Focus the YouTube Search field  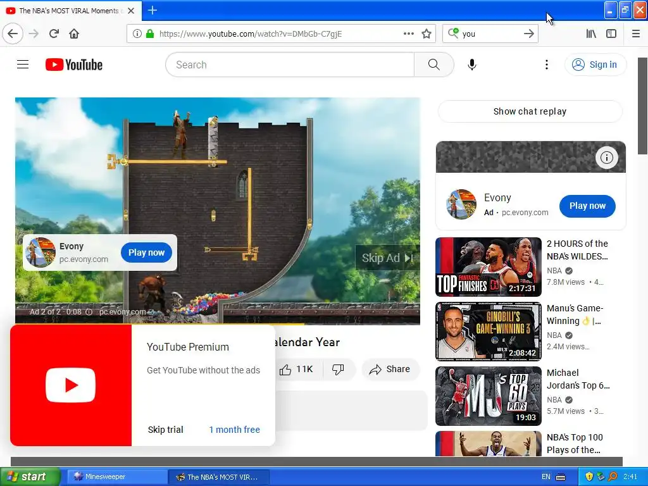click(x=290, y=65)
